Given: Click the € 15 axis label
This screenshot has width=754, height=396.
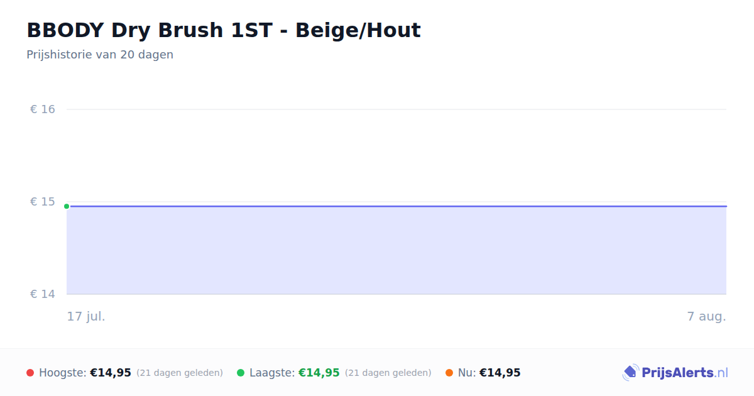Looking at the screenshot, I should coord(43,202).
